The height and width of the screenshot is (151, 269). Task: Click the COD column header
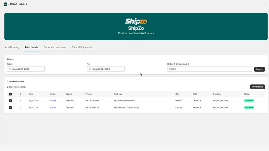tap(195, 94)
